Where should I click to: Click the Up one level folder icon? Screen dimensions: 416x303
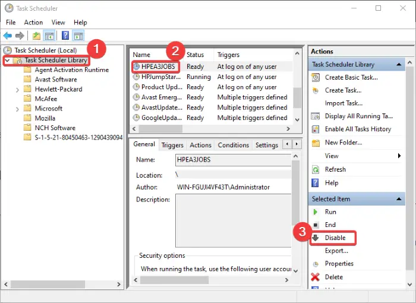tap(36, 36)
